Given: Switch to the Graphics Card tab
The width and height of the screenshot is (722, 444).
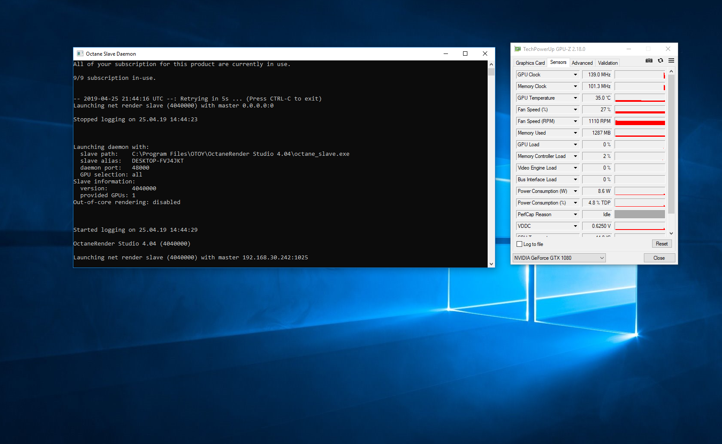Looking at the screenshot, I should pos(530,63).
